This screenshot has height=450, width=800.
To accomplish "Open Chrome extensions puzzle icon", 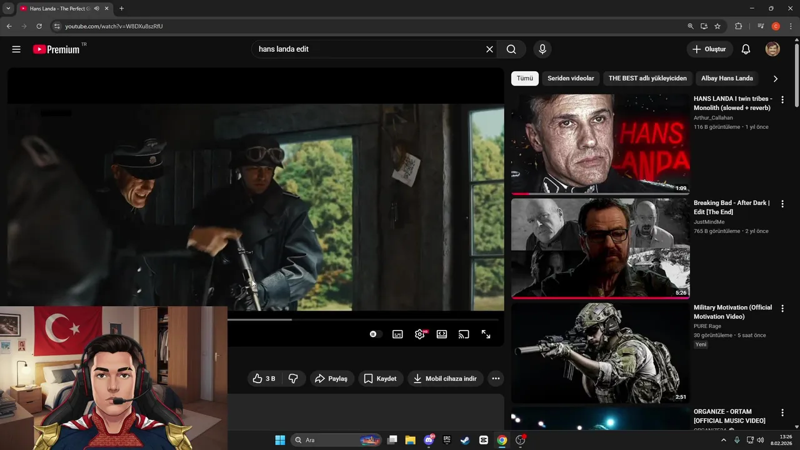I will [739, 26].
